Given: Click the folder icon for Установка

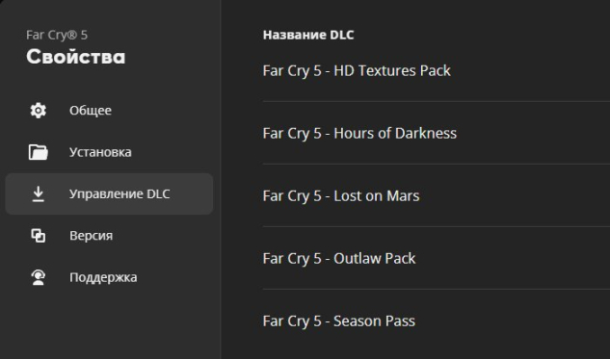Looking at the screenshot, I should 39,152.
